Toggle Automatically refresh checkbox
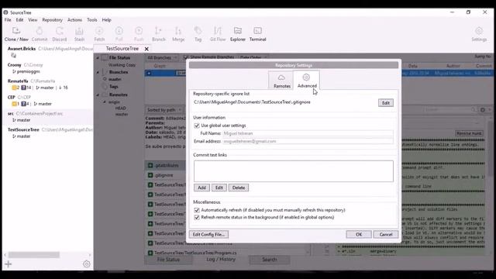This screenshot has height=279, width=496. coord(197,210)
